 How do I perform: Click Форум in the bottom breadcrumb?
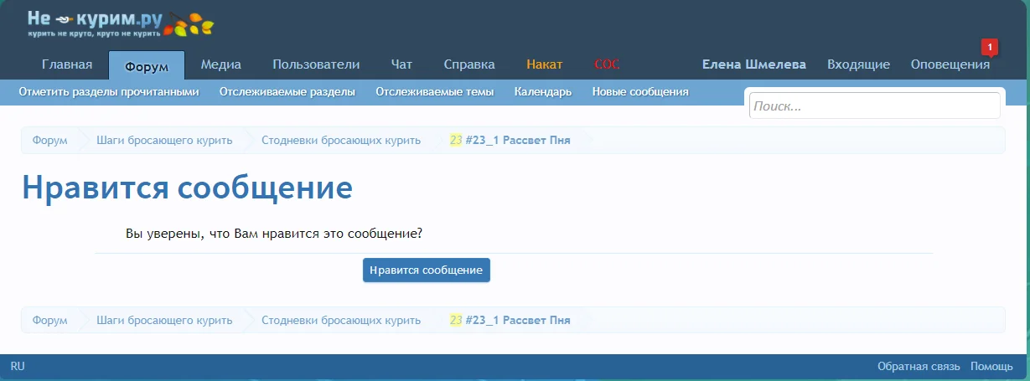point(49,320)
